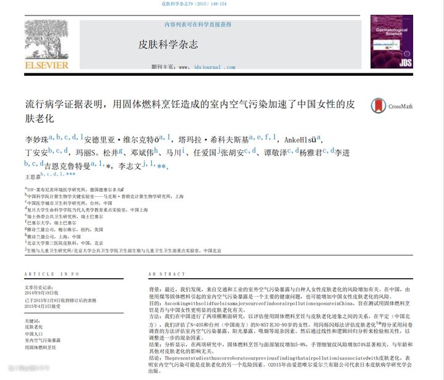Click author name 王思嘉
This screenshot has height=380, width=444.
(33, 177)
